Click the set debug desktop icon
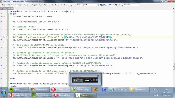The width and height of the screenshot is (175, 98). pos(104,5)
